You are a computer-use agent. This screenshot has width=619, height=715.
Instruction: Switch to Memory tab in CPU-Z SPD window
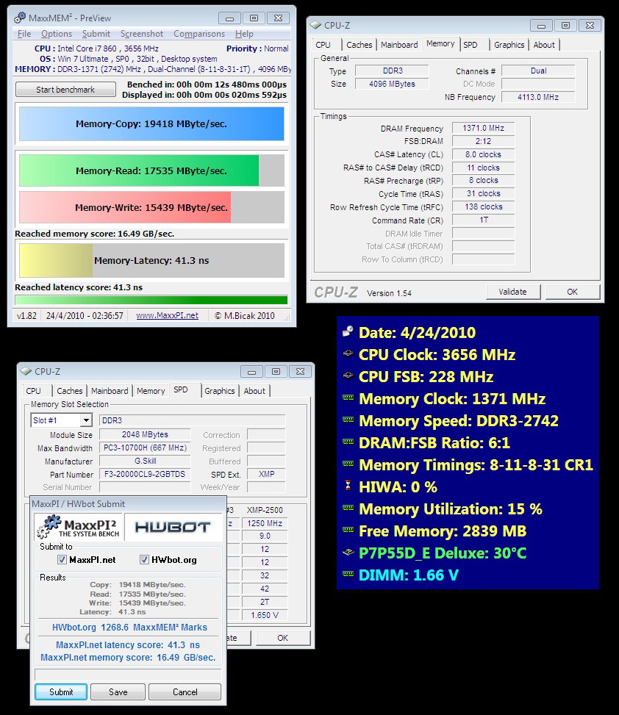pos(151,391)
